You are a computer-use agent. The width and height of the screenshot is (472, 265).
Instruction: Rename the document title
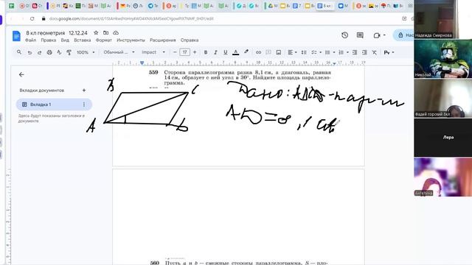coord(57,32)
